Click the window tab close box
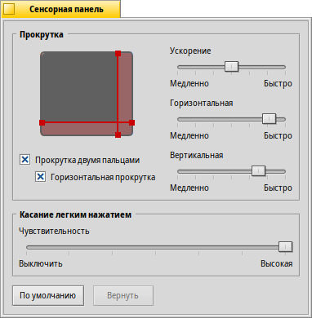This screenshot has height=318, width=312. 9,9
